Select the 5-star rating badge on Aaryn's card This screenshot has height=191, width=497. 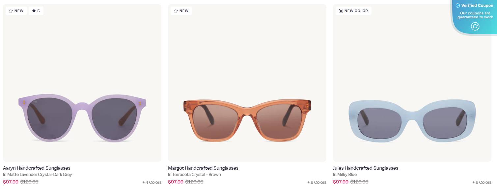pyautogui.click(x=36, y=11)
